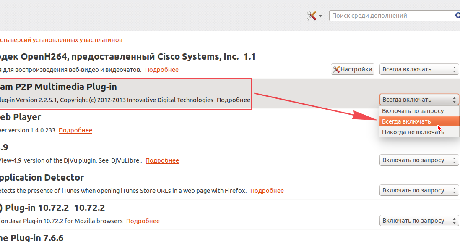This screenshot has width=460, height=242.
Task: Open the Java Plug-in state dropdown
Action: (419, 221)
